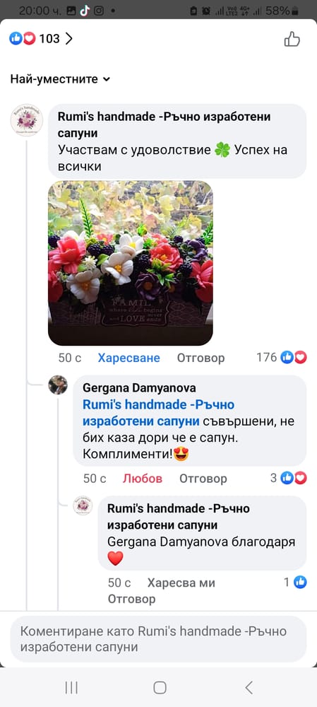
Task: Open Gergana Damyanova's profile picture
Action: (x=58, y=385)
